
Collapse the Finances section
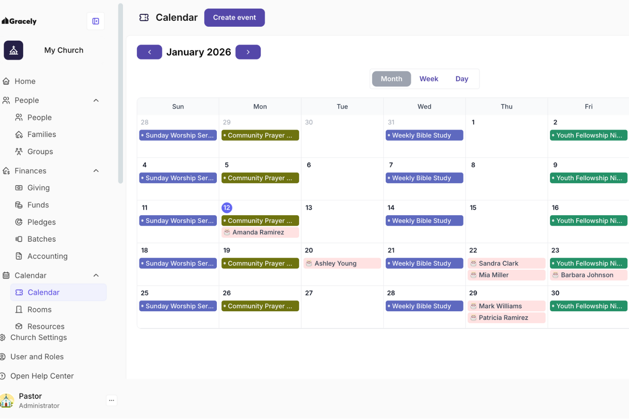(96, 171)
